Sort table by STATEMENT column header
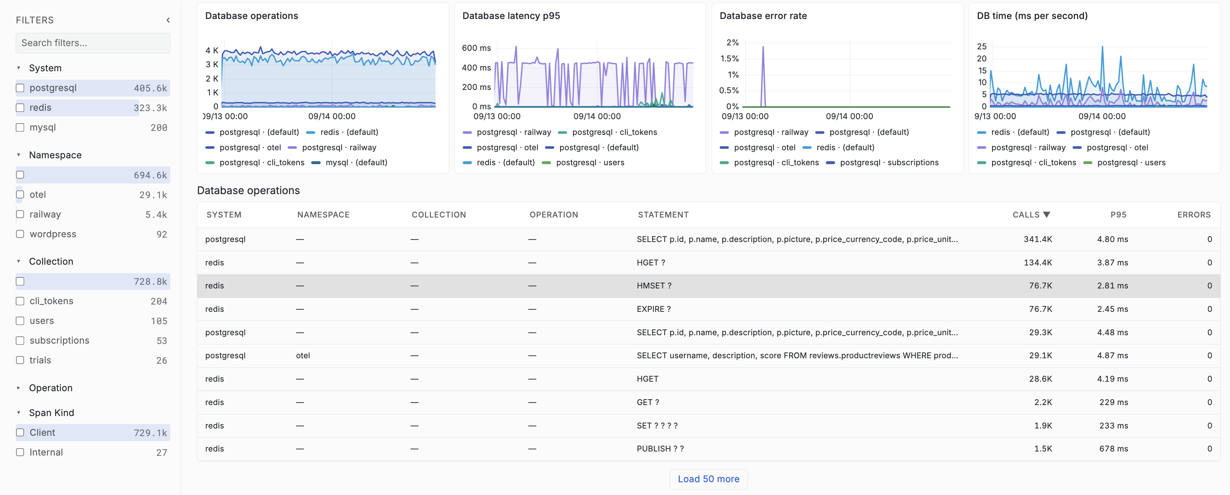This screenshot has width=1230, height=495. click(x=663, y=215)
